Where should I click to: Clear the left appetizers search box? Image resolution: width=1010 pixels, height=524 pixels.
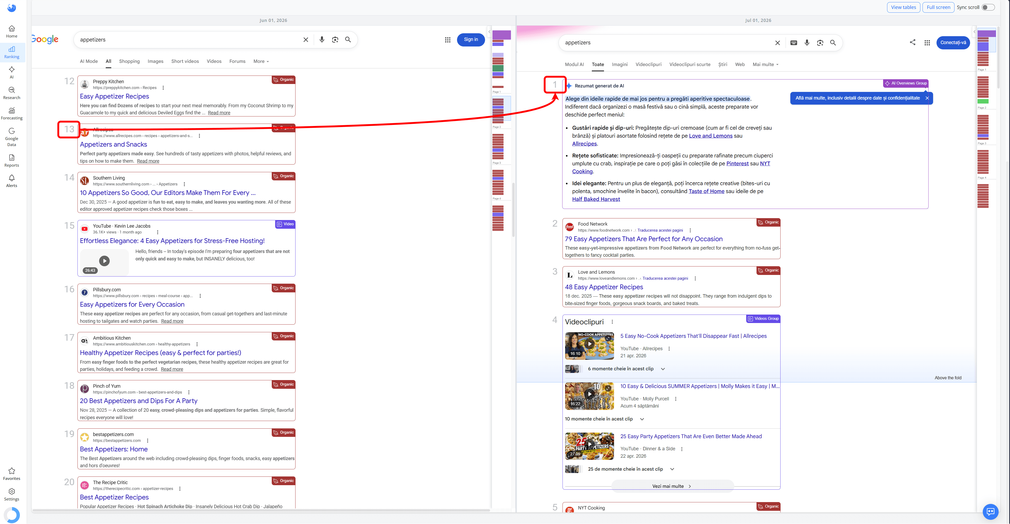click(x=306, y=40)
